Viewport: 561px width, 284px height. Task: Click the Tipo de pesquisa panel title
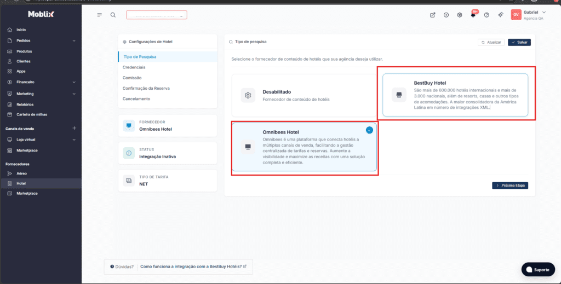[251, 42]
